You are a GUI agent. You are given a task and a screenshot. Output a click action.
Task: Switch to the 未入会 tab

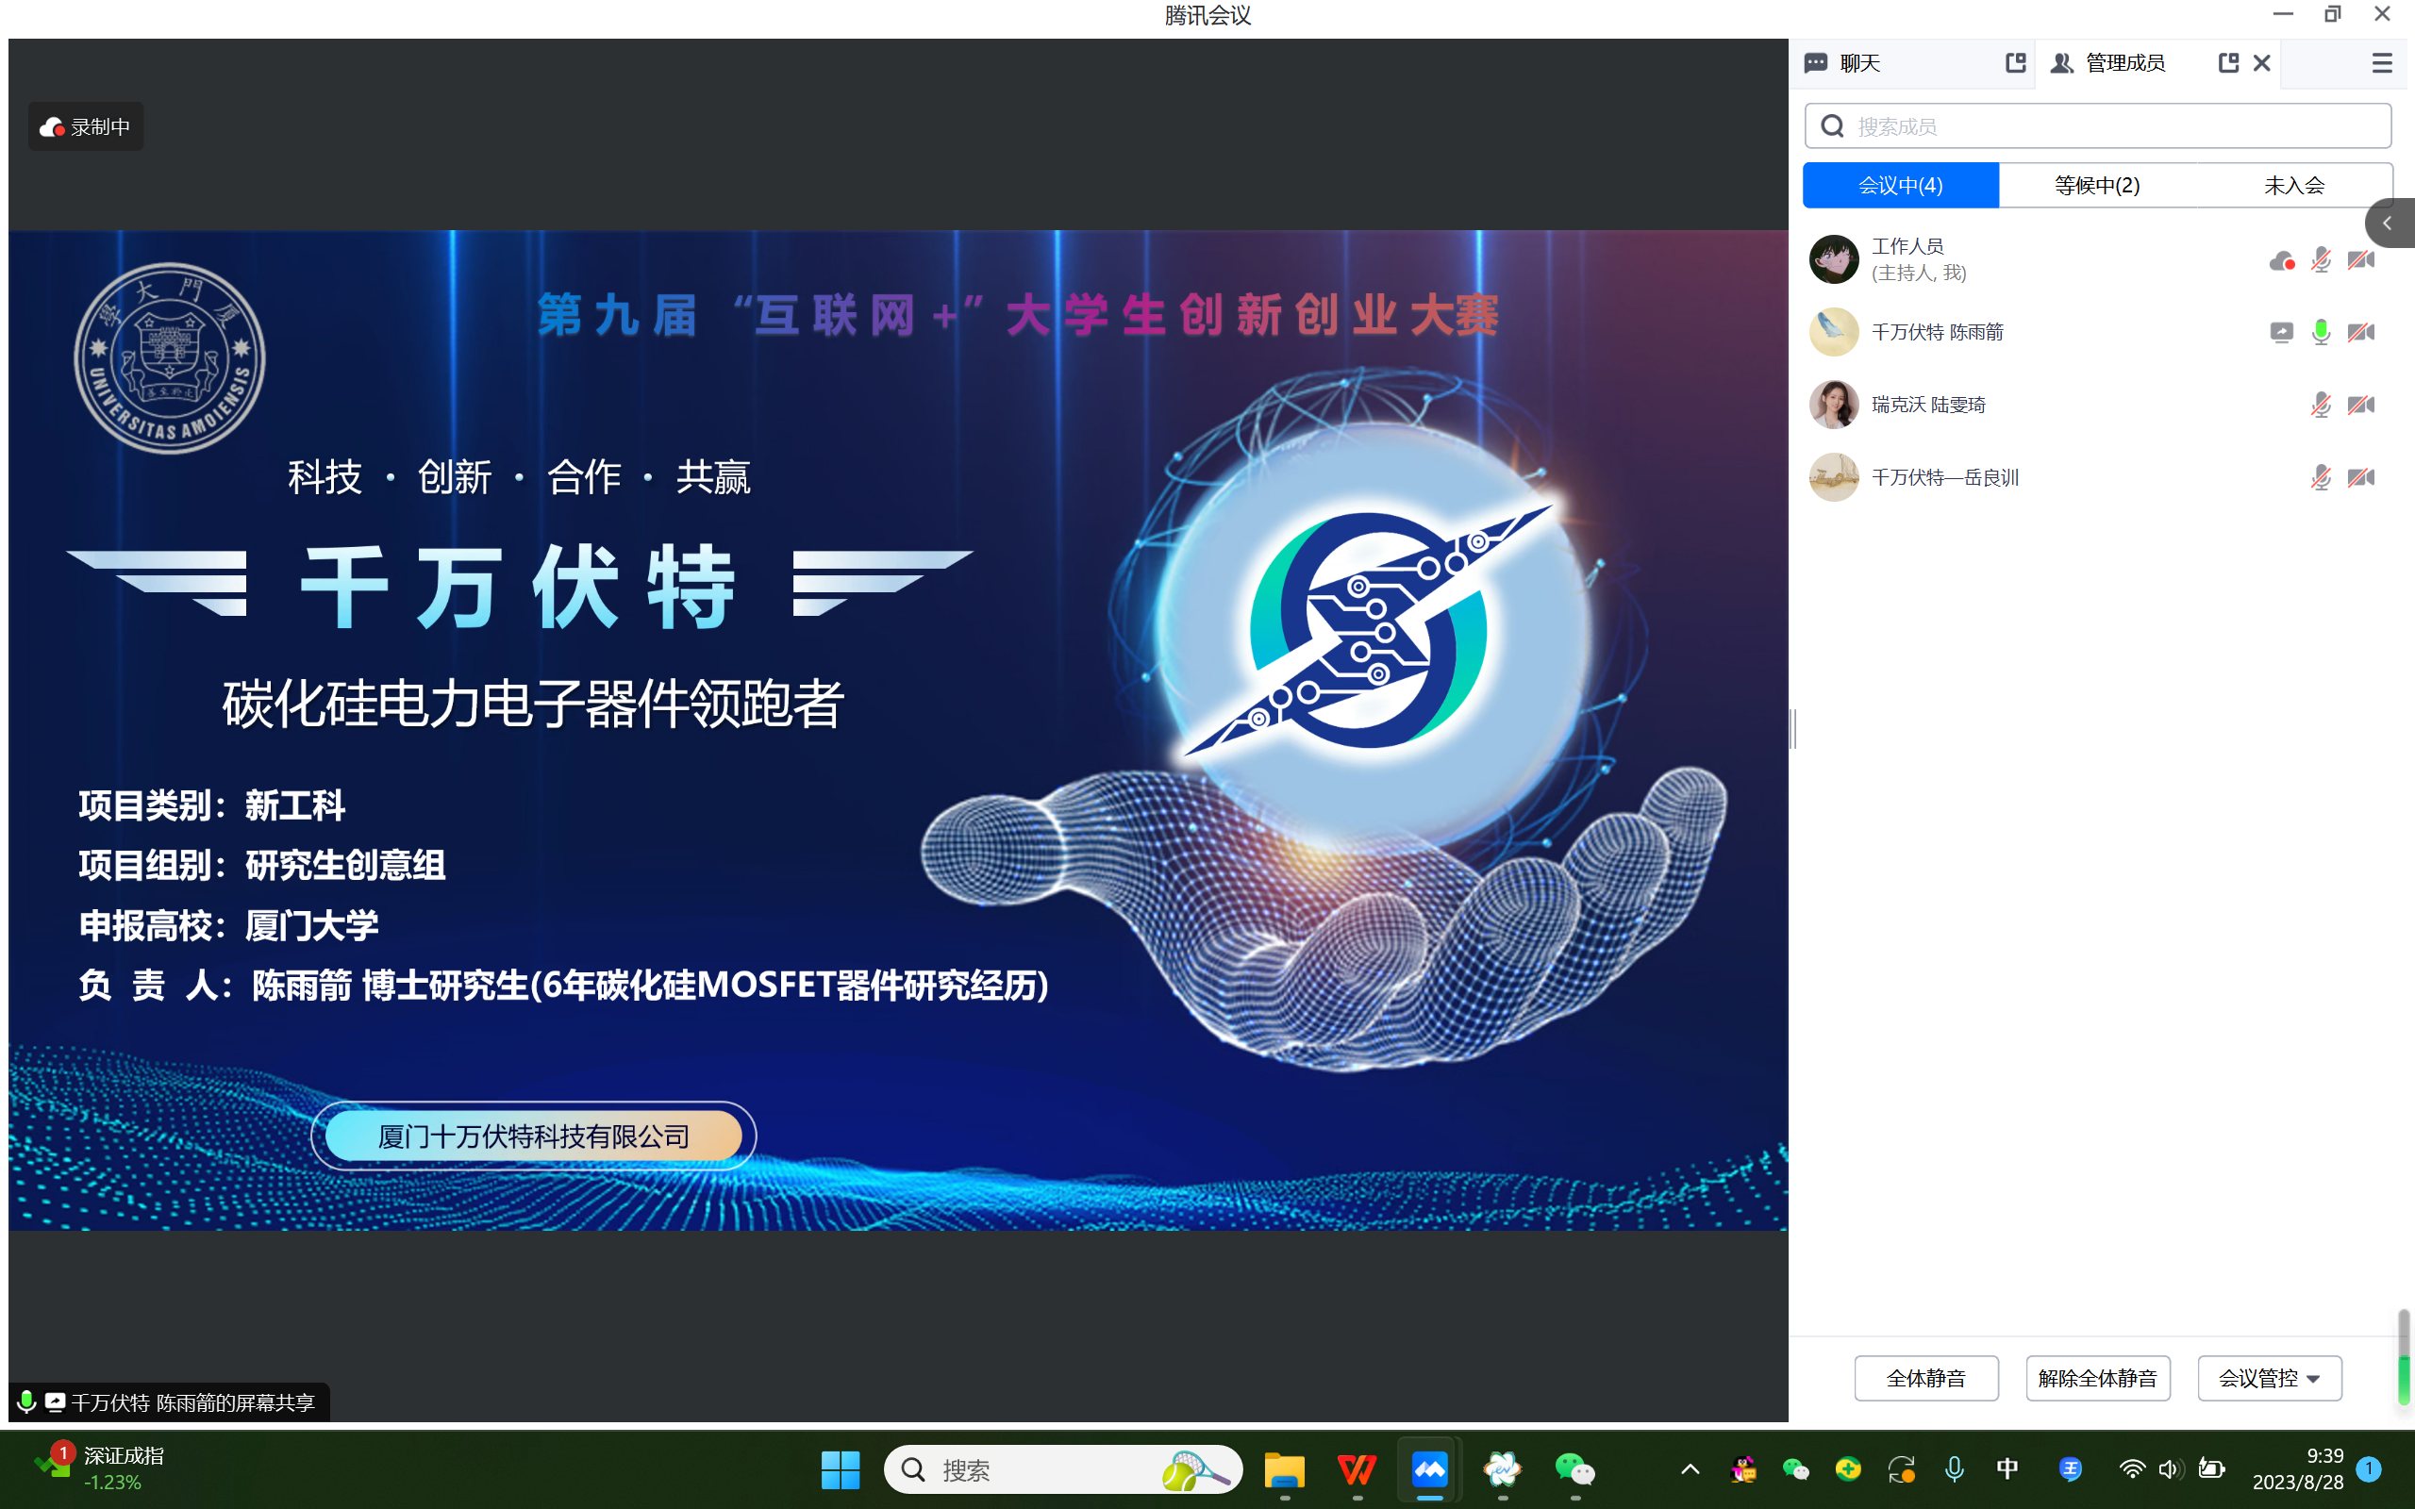[x=2293, y=185]
